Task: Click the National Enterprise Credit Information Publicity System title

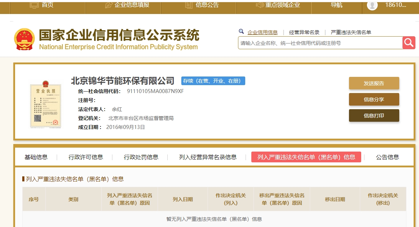Action: (x=118, y=47)
